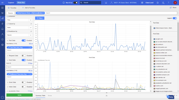Screen dimensions: 179x100
Task: Click the double chevron collapse chart icon
Action: pyautogui.click(x=106, y=96)
